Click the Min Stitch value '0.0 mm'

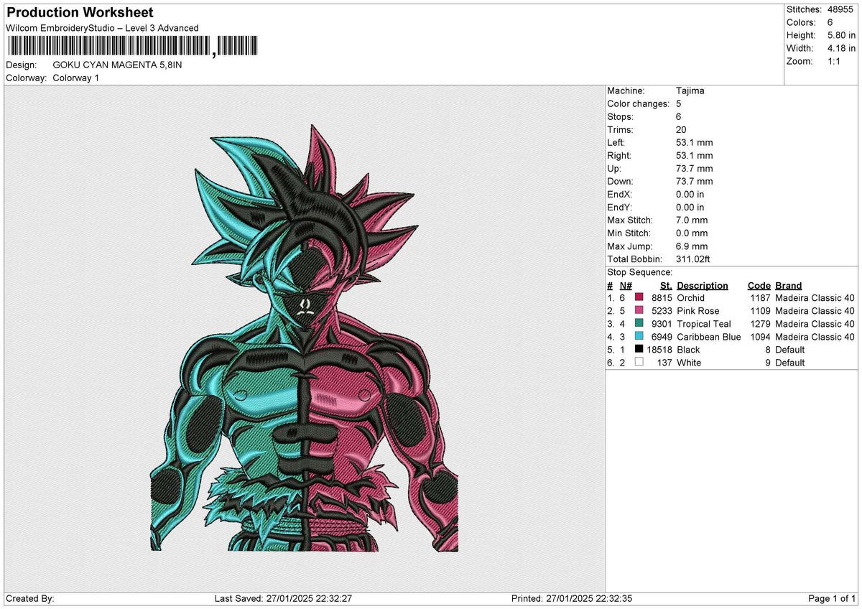692,233
